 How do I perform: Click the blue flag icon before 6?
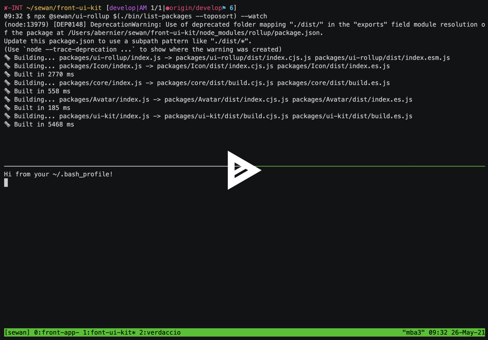pyautogui.click(x=224, y=8)
